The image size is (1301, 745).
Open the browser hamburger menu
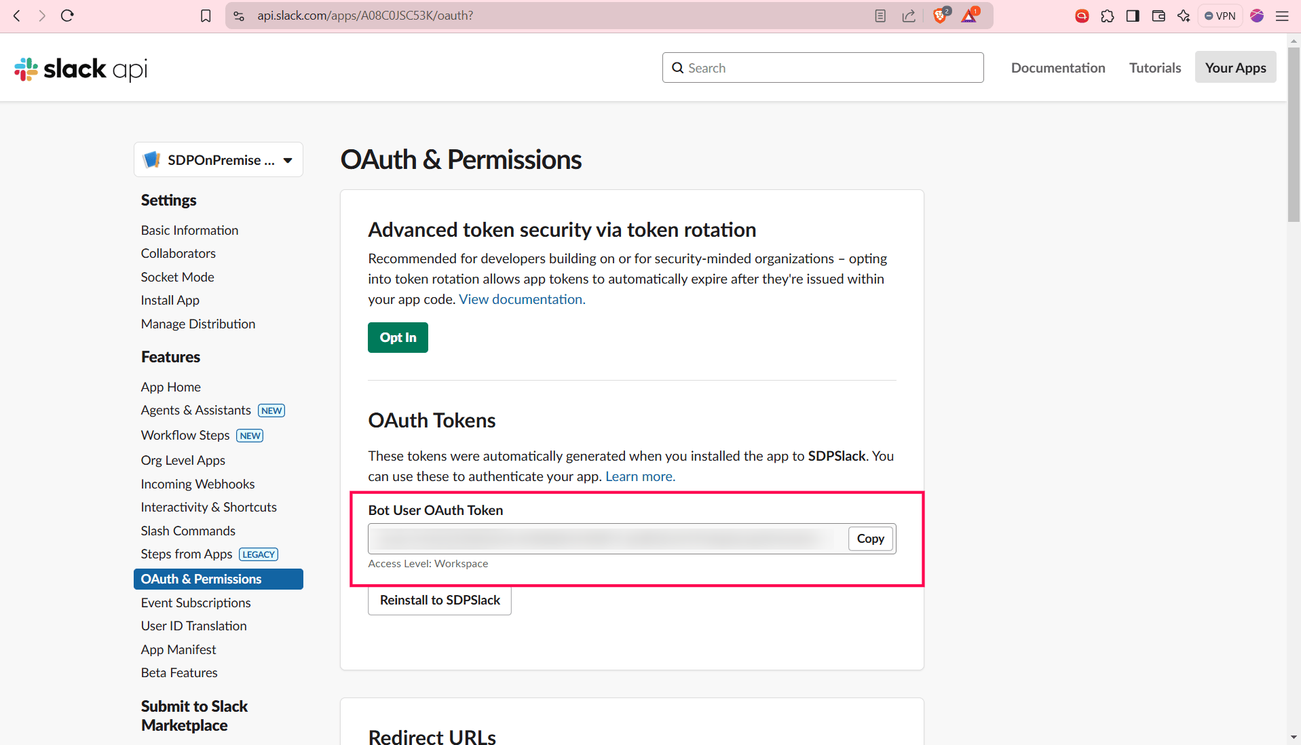tap(1282, 16)
